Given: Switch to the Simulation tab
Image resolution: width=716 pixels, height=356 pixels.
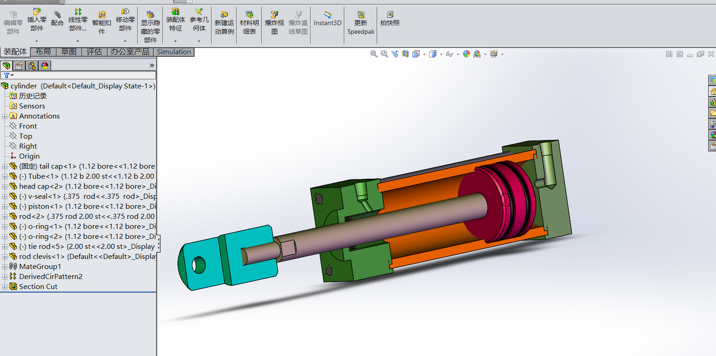Looking at the screenshot, I should [x=174, y=52].
